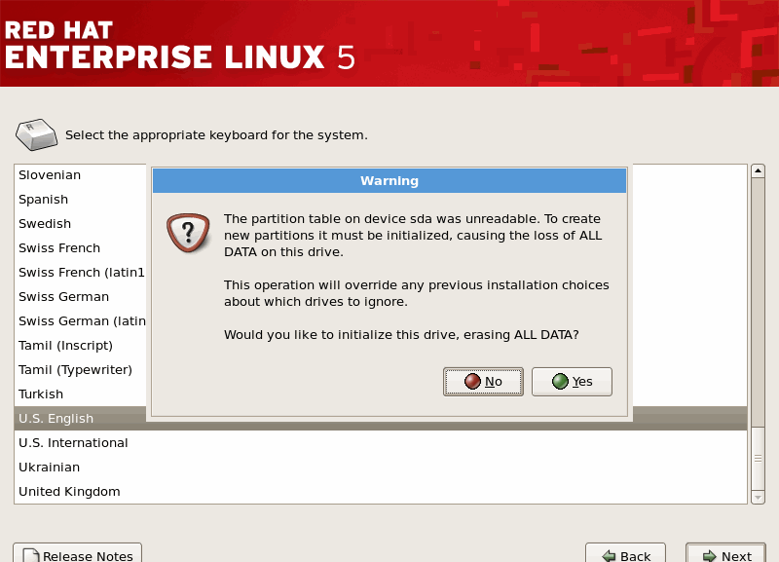Click the keyboard key icon

36,134
